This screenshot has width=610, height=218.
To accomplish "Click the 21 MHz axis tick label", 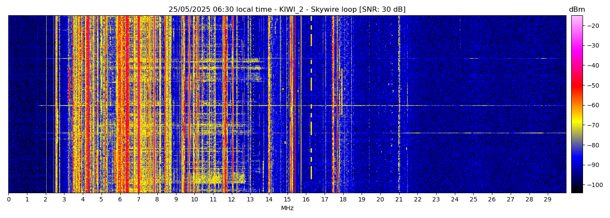I will click(x=399, y=199).
